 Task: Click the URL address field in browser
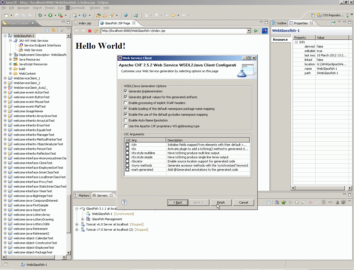174,31
